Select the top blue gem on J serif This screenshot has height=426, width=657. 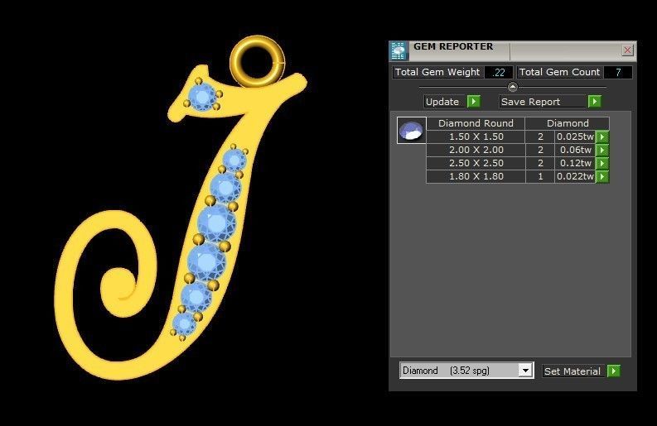coord(202,96)
